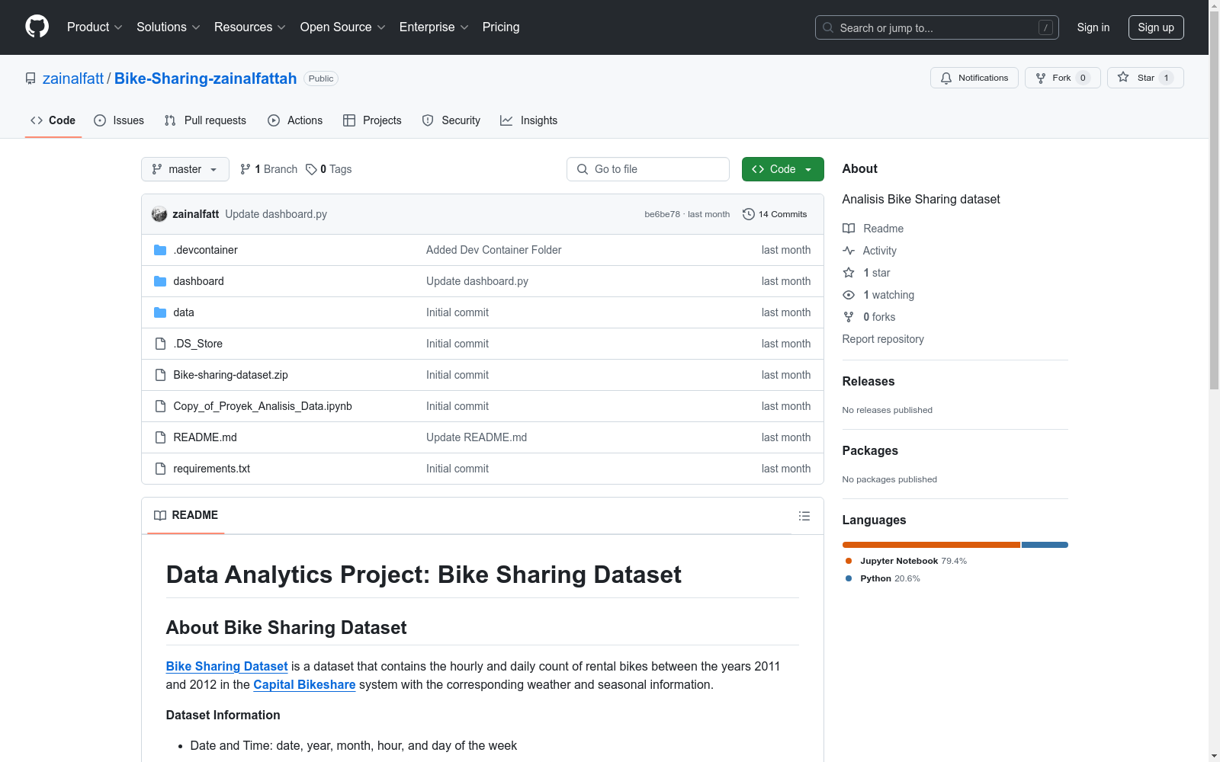View the 14 Commits history
The width and height of the screenshot is (1220, 762).
click(x=775, y=214)
